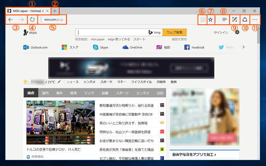The image size is (266, 166).
Task: Go back with the browser back arrow
Action: (x=11, y=20)
